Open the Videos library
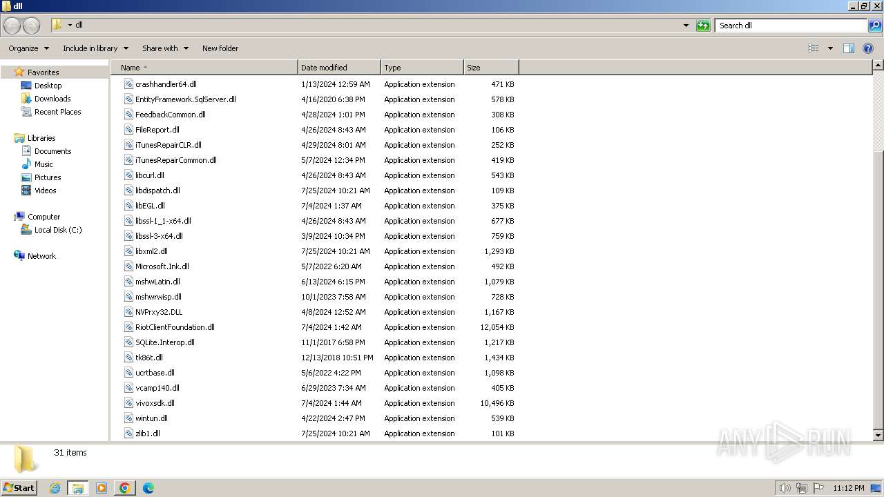This screenshot has width=884, height=497. [45, 191]
